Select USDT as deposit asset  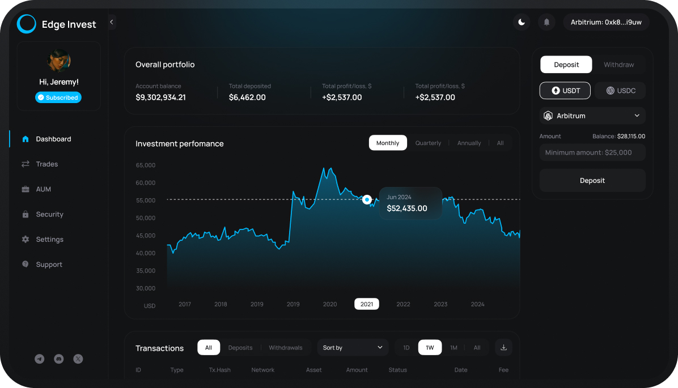pyautogui.click(x=565, y=91)
